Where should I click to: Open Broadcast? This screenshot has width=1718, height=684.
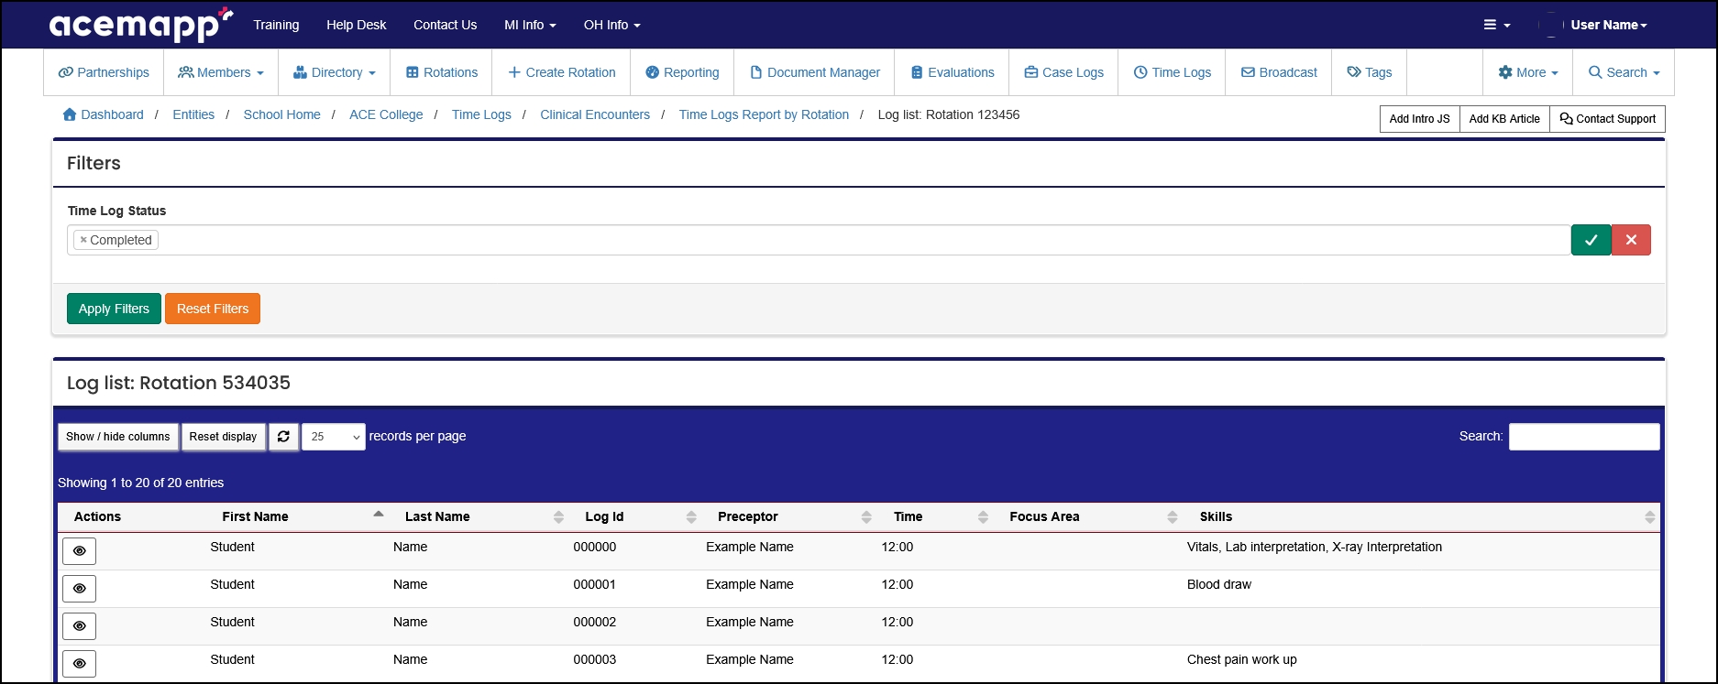(1279, 72)
